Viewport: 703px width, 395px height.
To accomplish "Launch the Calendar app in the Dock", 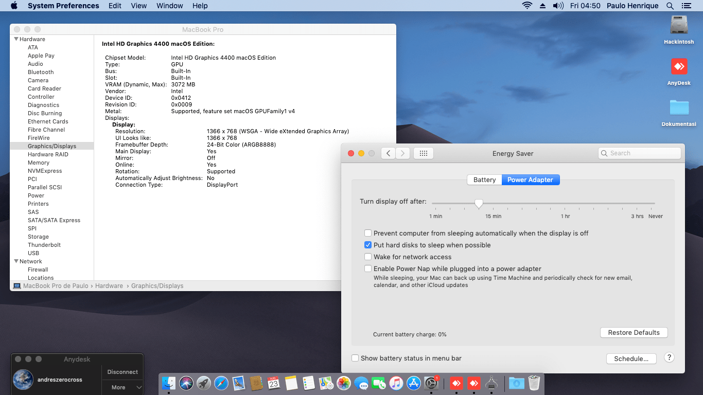I will point(272,383).
